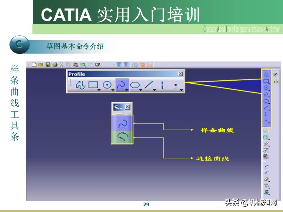Select Rectangle tool in Profile toolbar

tap(93, 85)
